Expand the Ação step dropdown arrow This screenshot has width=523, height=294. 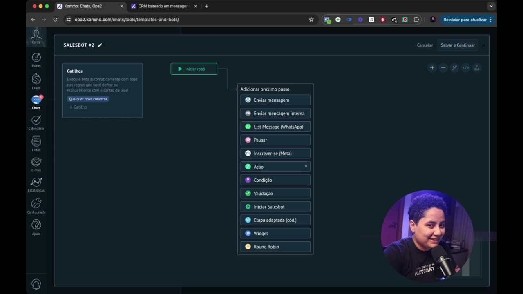coord(306,167)
